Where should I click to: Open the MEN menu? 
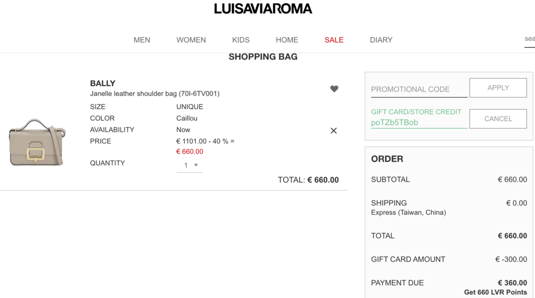pos(142,40)
